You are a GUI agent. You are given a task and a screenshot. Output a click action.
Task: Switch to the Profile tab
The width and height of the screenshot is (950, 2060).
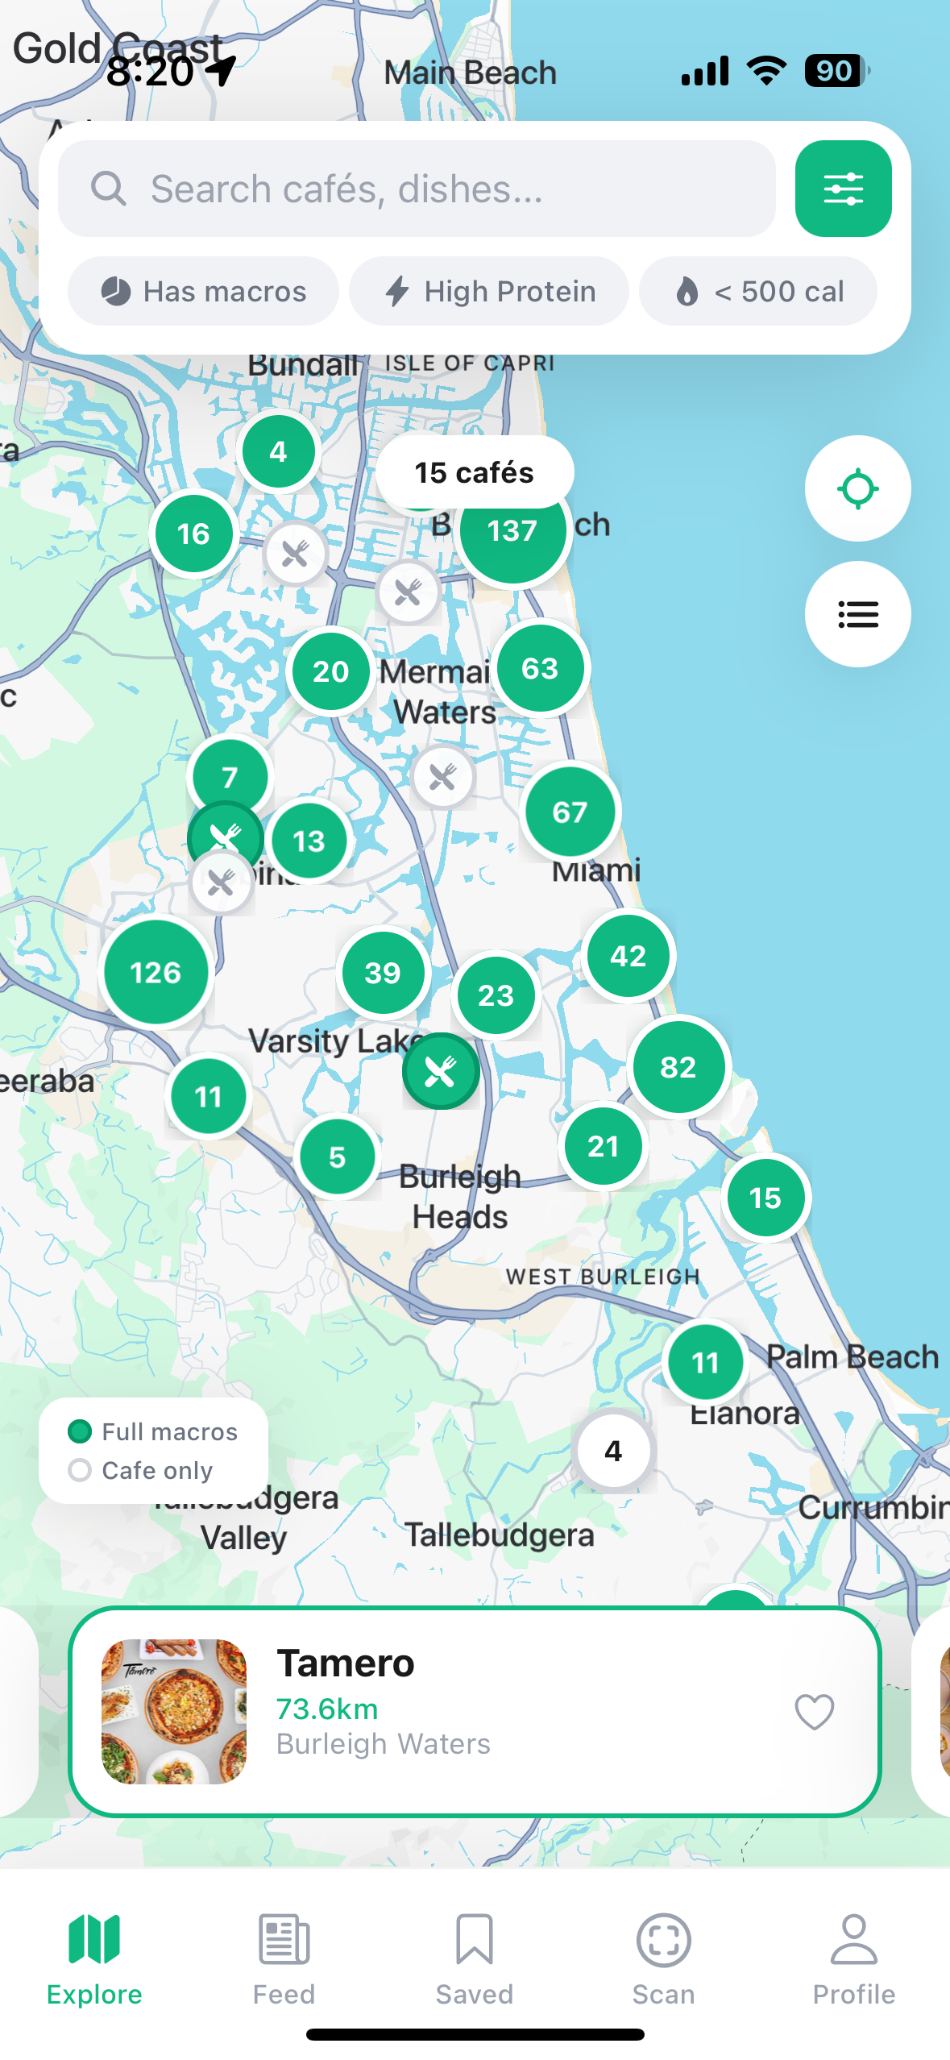coord(854,1960)
